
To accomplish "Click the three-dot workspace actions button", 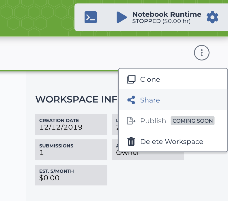I will 201,53.
